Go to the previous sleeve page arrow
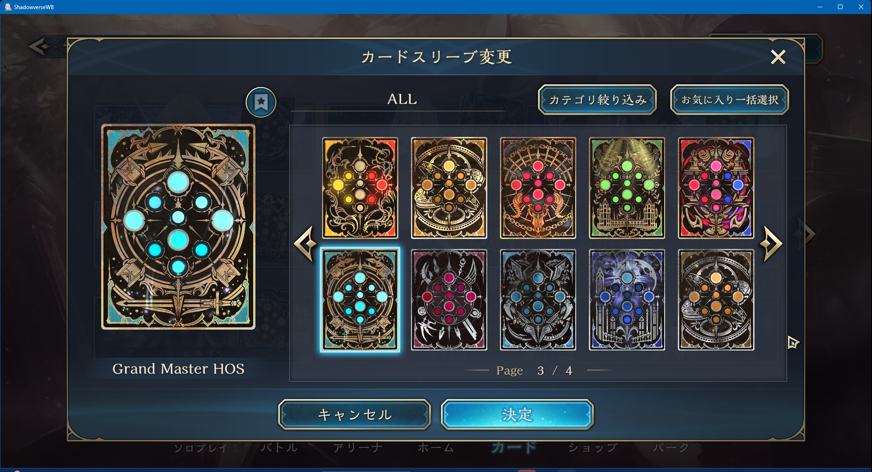This screenshot has width=872, height=472. 305,243
